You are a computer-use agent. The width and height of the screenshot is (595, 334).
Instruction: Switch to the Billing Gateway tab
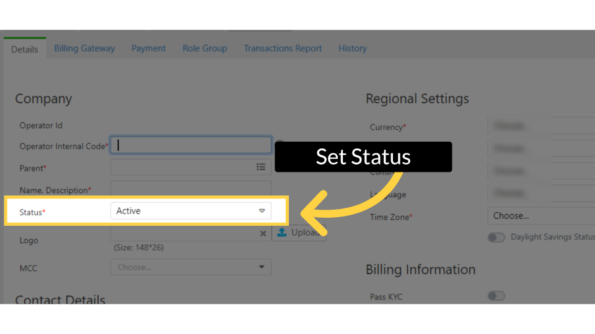tap(84, 48)
